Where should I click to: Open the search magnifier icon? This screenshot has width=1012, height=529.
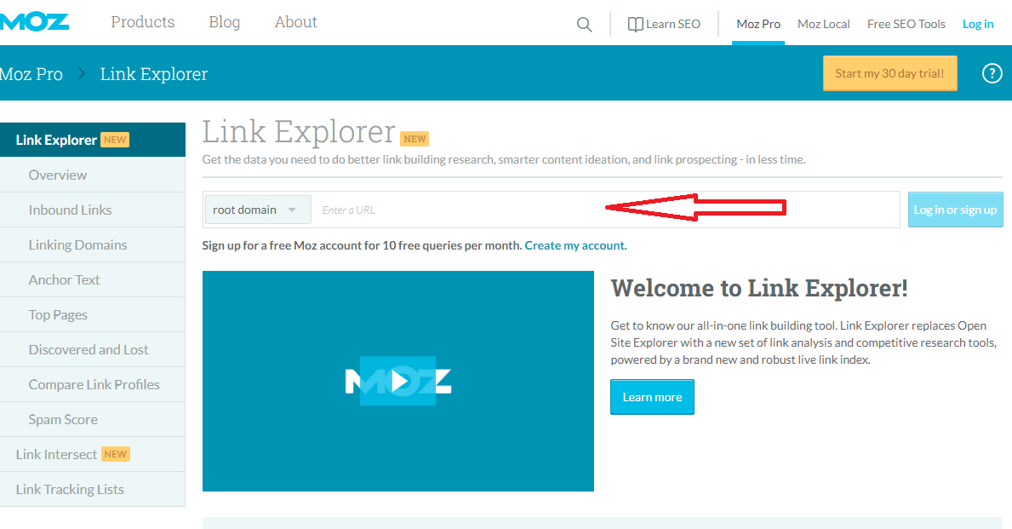tap(584, 25)
